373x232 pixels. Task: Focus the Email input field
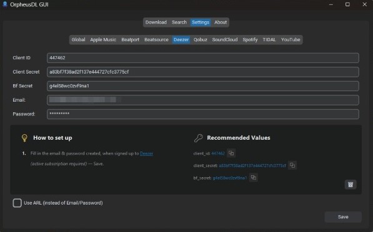pyautogui.click(x=203, y=100)
